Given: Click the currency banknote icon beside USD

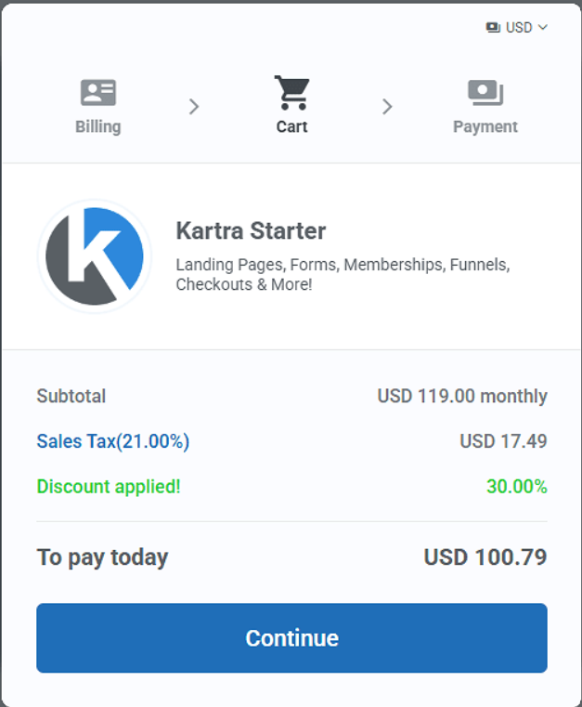Looking at the screenshot, I should point(493,28).
